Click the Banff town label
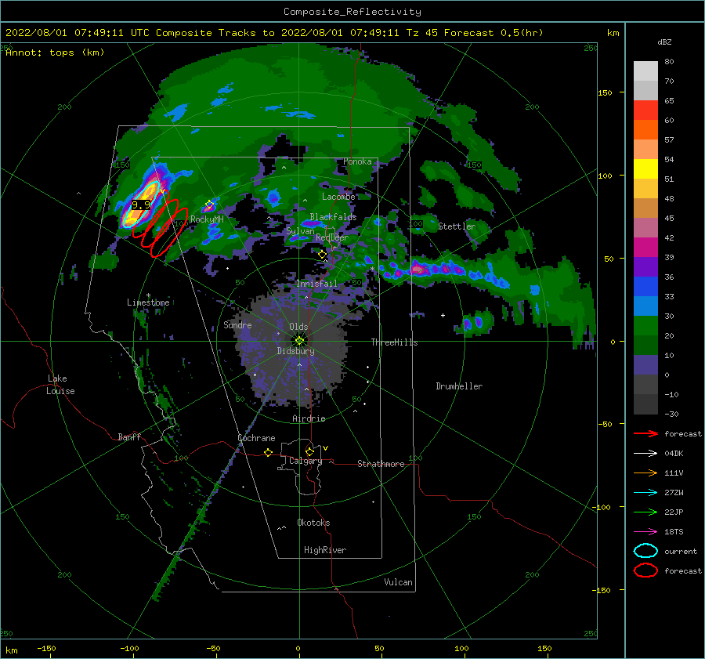The height and width of the screenshot is (659, 705). point(129,436)
